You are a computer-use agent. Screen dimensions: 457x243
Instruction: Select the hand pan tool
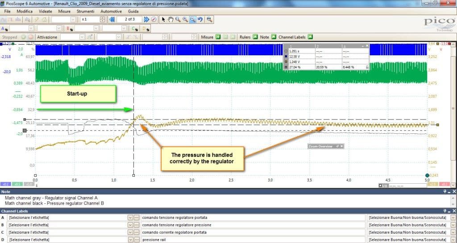[x=170, y=20]
